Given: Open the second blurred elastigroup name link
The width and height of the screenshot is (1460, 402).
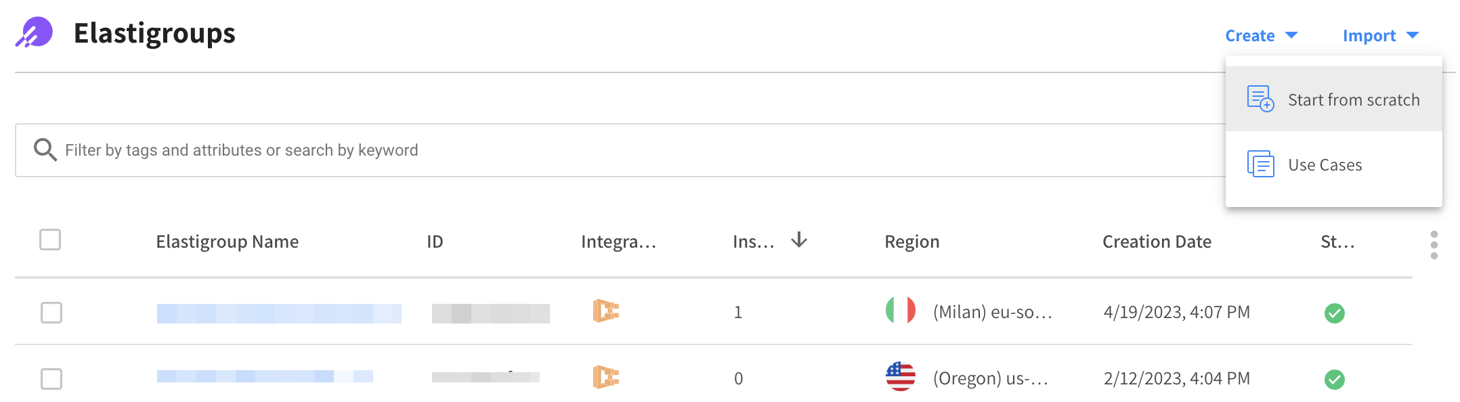Looking at the screenshot, I should 265,376.
